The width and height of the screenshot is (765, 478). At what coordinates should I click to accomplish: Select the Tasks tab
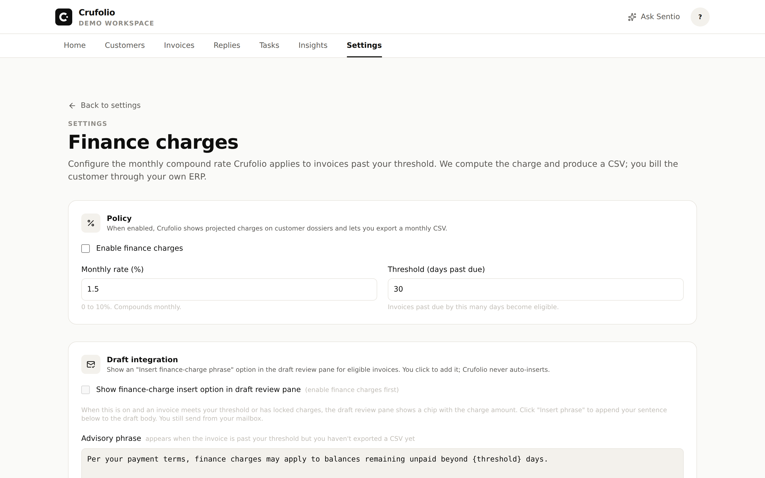point(269,45)
